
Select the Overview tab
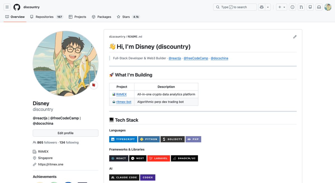pyautogui.click(x=15, y=17)
